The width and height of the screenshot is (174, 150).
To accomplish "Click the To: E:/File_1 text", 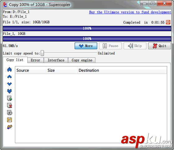I will click(15, 17).
